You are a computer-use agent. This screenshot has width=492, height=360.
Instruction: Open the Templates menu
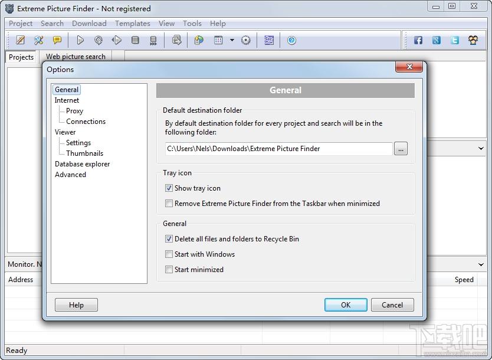tap(132, 24)
